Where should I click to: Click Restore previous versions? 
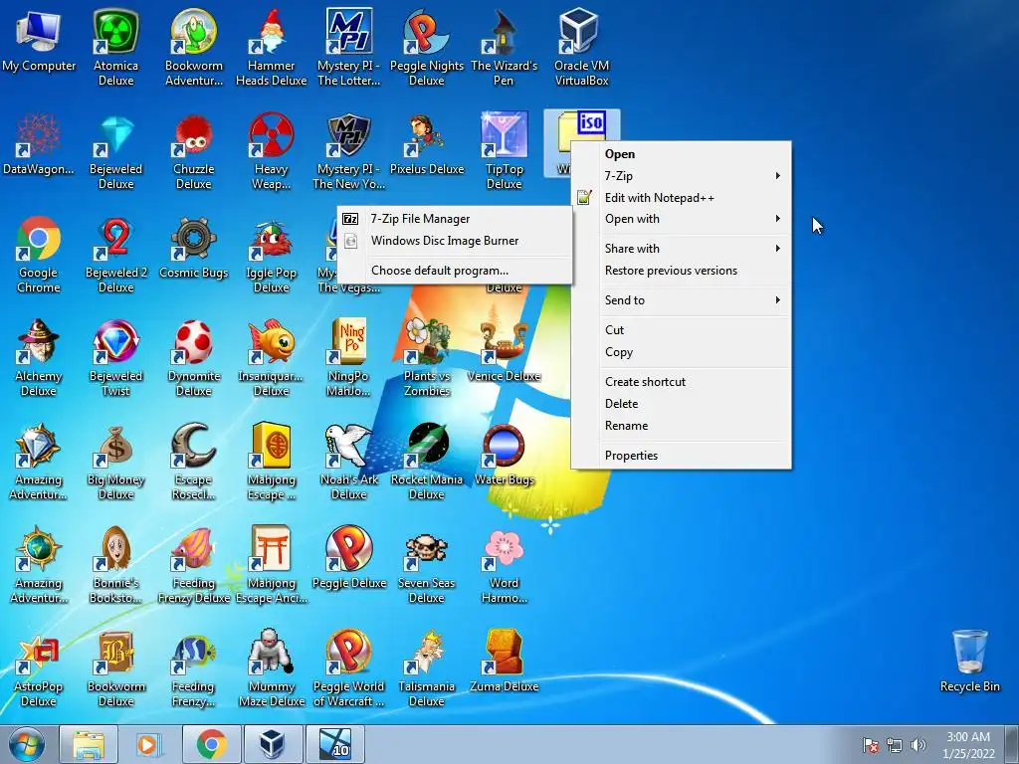681,271
